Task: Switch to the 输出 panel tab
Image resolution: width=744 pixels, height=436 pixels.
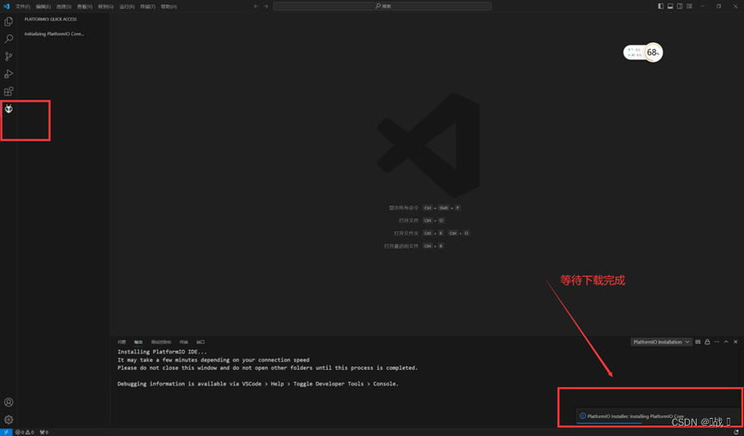Action: pos(138,342)
